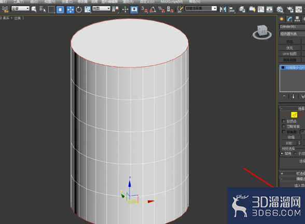Click the bind to space warp icon
The height and width of the screenshot is (224, 305).
(5, 9)
